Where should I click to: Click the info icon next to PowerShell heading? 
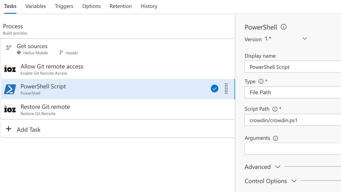point(284,27)
